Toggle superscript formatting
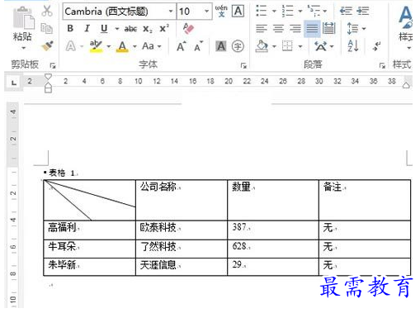420x313 pixels. (164, 28)
